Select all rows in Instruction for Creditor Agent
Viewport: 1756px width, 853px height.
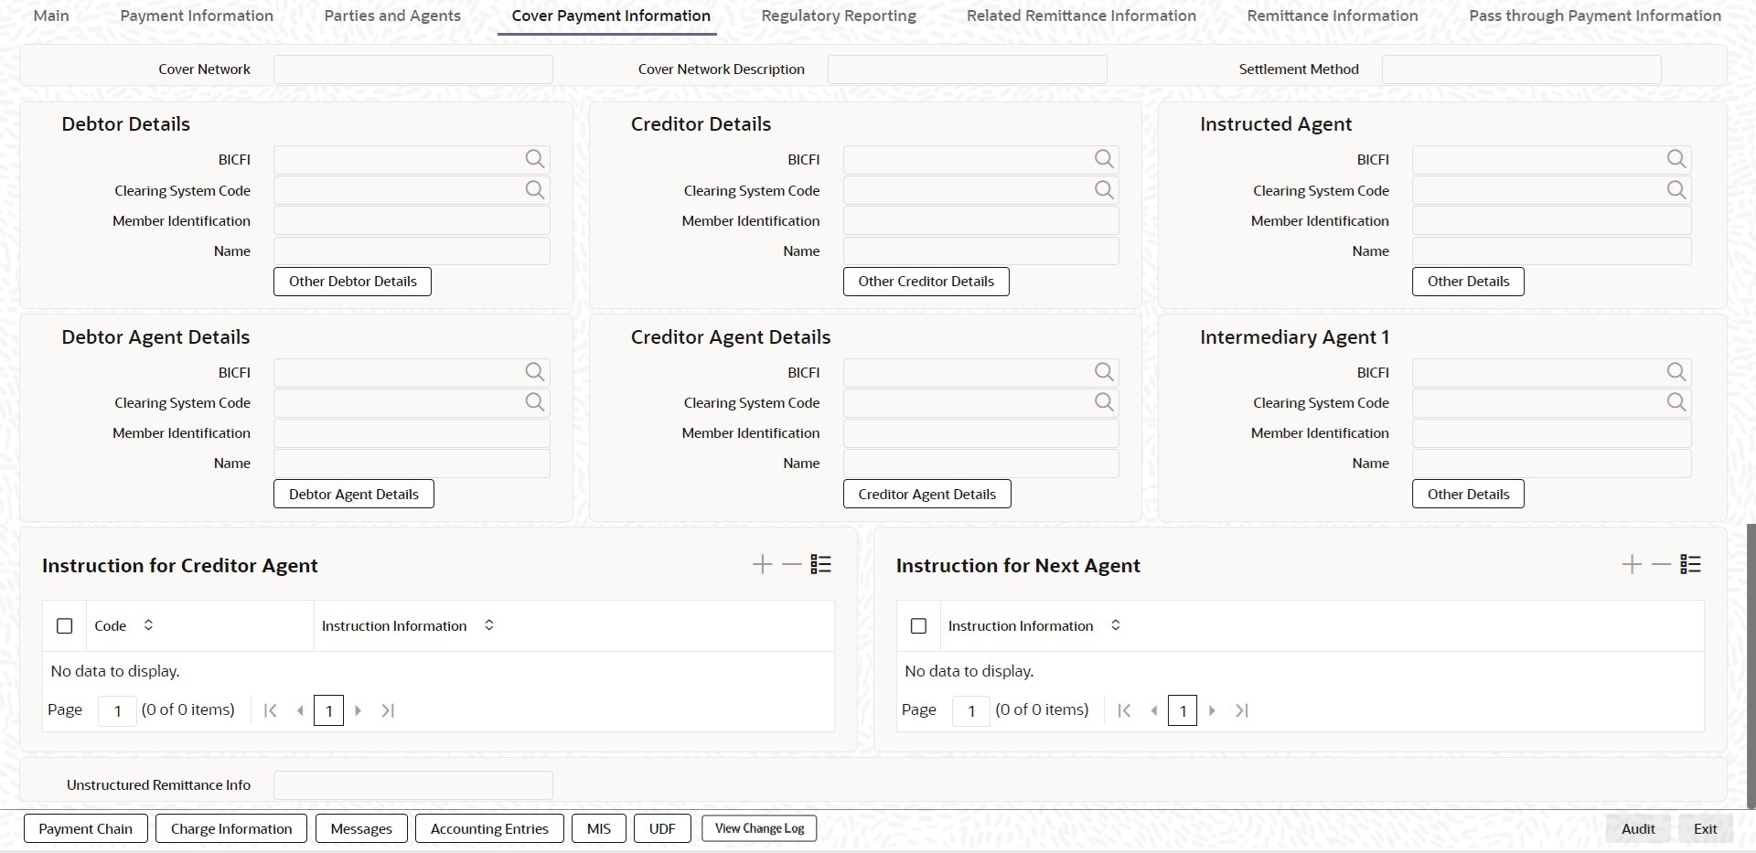point(65,626)
